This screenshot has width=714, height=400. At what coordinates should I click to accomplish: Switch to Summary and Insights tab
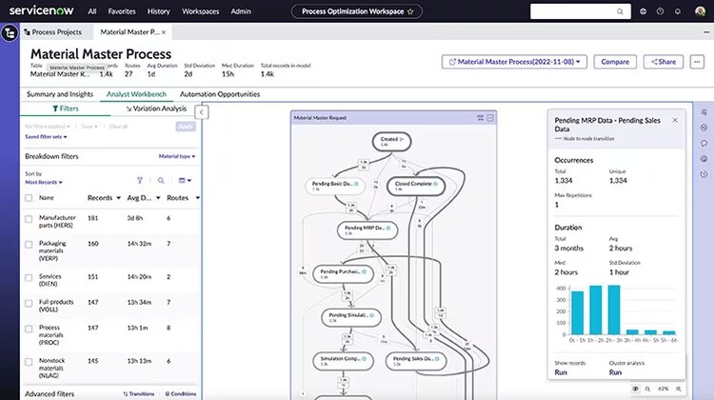pyautogui.click(x=60, y=94)
